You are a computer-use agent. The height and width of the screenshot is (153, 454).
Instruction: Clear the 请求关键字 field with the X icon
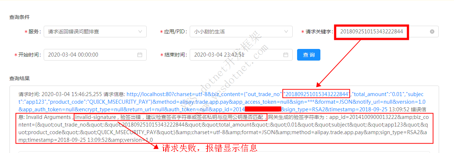[x=432, y=32]
